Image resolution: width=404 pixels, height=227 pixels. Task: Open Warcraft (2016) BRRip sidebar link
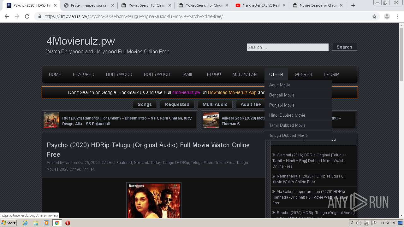[x=309, y=161]
